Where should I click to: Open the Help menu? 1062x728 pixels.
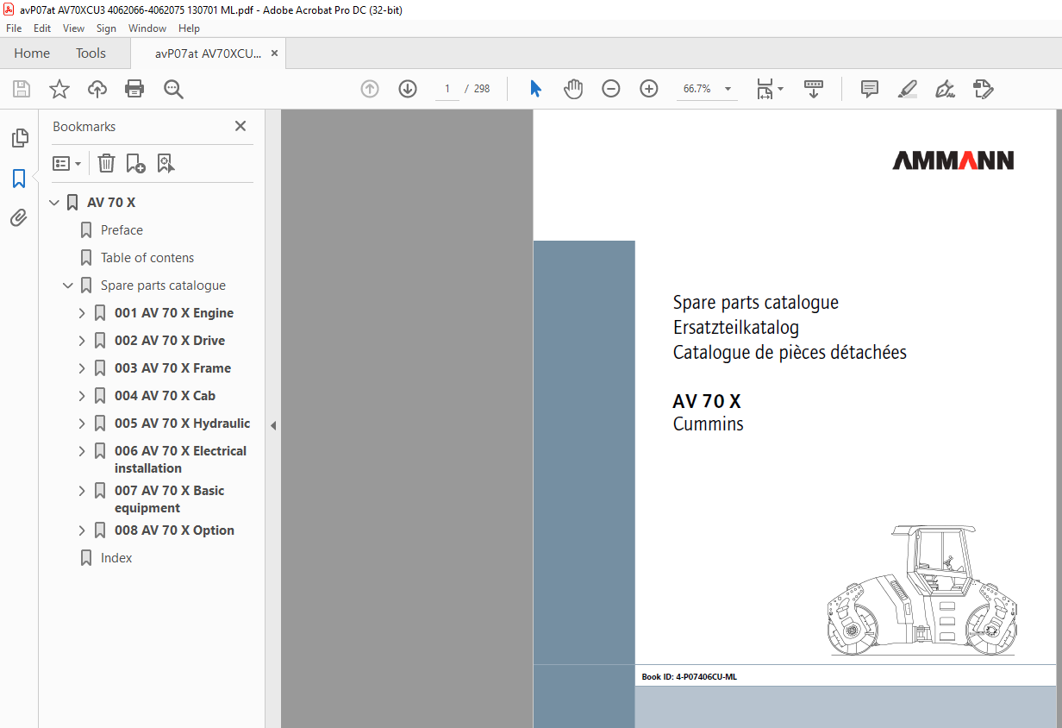189,28
